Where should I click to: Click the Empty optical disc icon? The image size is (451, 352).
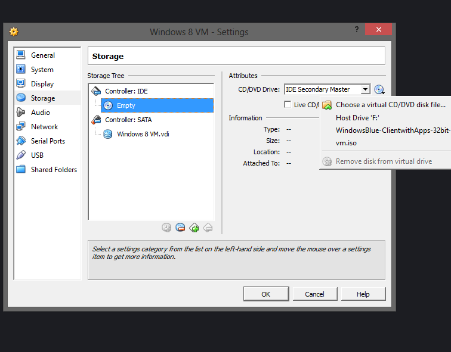click(108, 105)
